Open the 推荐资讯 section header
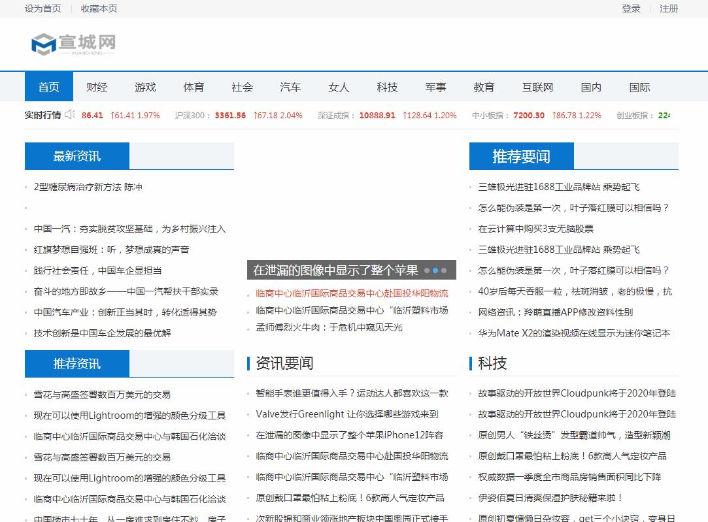The width and height of the screenshot is (708, 522). (77, 363)
